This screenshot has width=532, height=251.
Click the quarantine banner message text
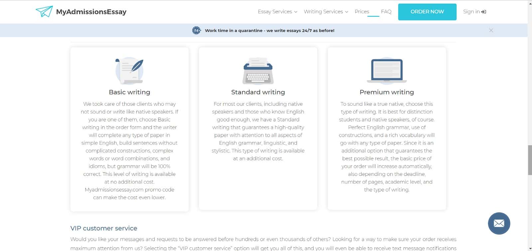click(270, 30)
